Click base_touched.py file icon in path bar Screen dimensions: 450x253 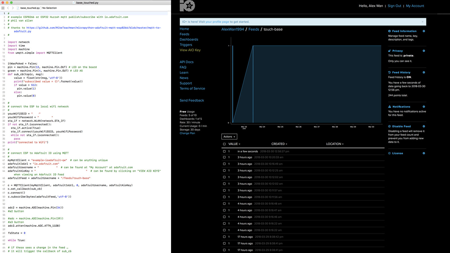click(18, 8)
